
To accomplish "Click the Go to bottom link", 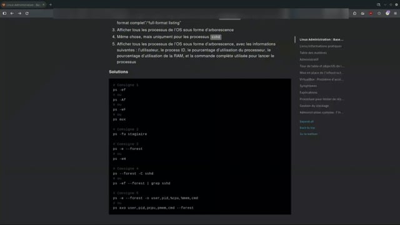I will point(308,134).
